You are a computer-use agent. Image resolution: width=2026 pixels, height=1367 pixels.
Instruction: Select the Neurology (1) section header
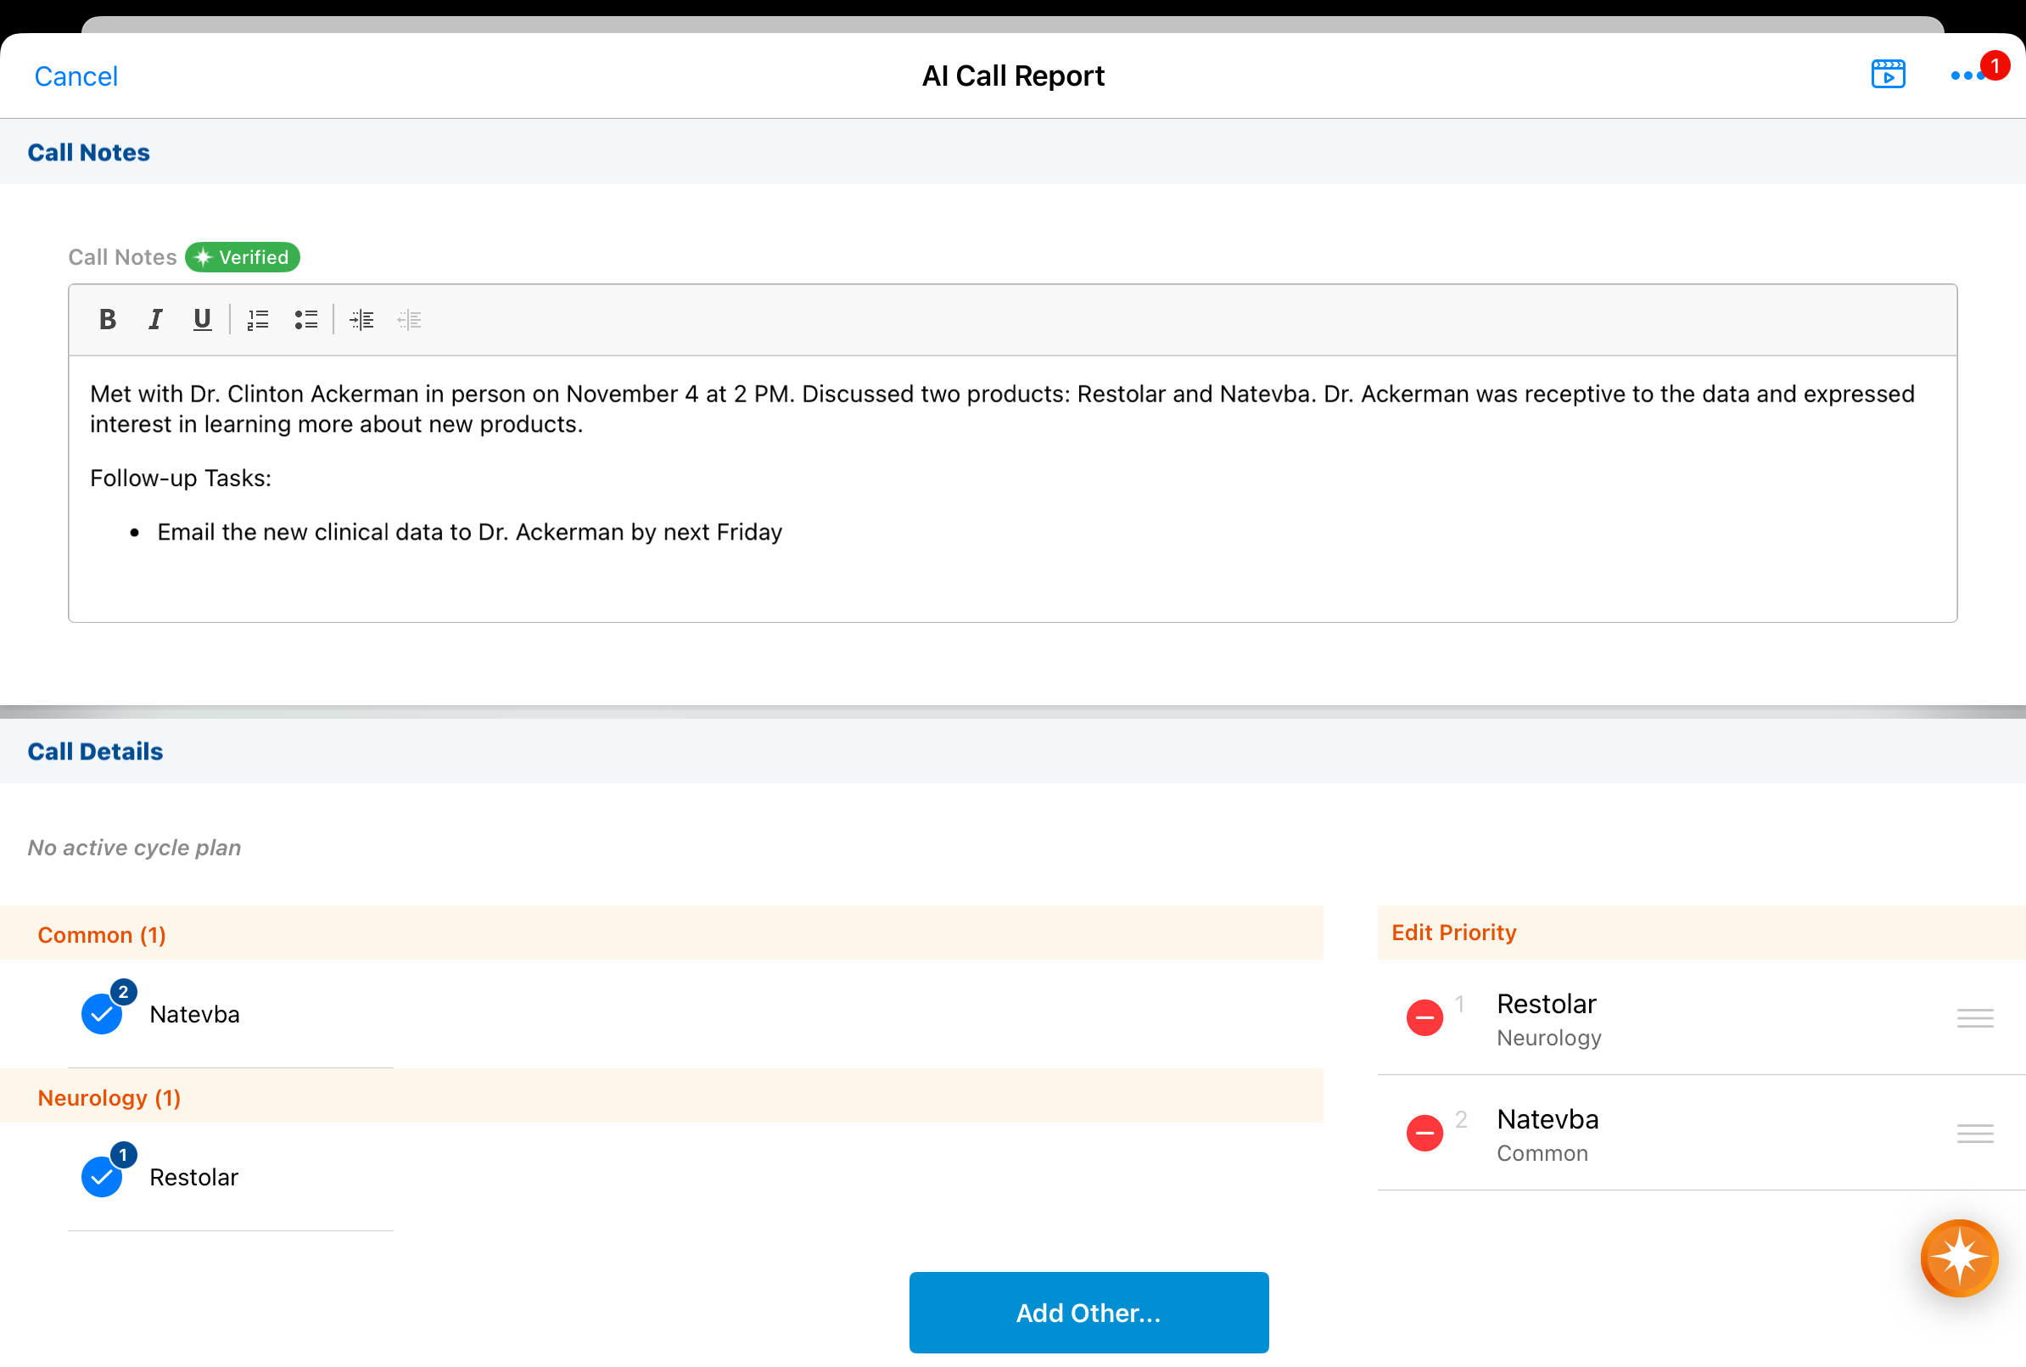pos(109,1098)
